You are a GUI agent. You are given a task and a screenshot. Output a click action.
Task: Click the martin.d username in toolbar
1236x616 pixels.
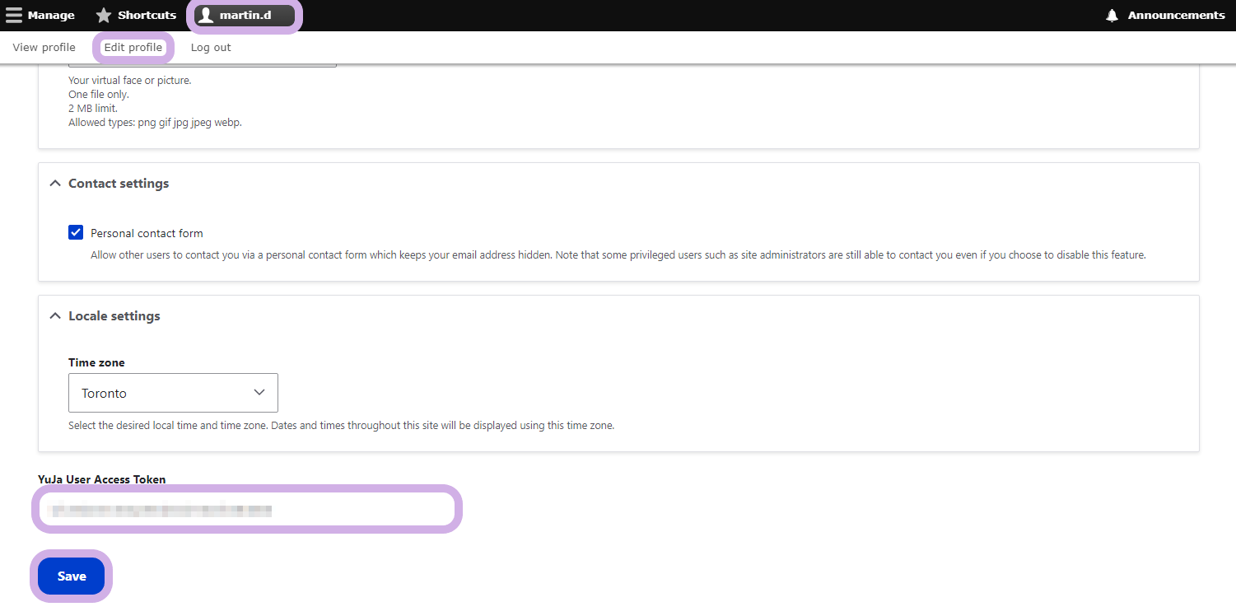[x=245, y=16]
